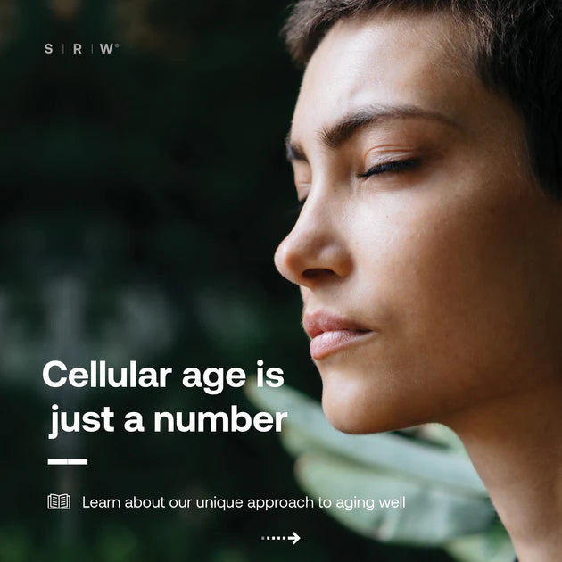Open "Learn about our unique approach" link
This screenshot has width=562, height=562.
click(x=244, y=502)
